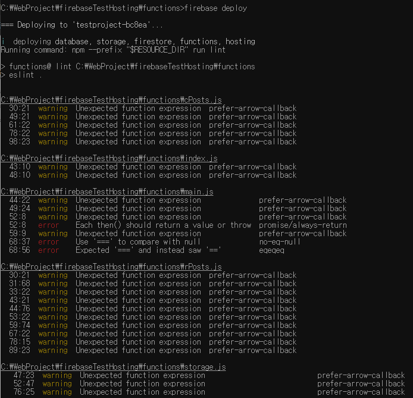The height and width of the screenshot is (398, 413).
Task: Click the main.js warning at 44:22
Action: click(x=178, y=200)
